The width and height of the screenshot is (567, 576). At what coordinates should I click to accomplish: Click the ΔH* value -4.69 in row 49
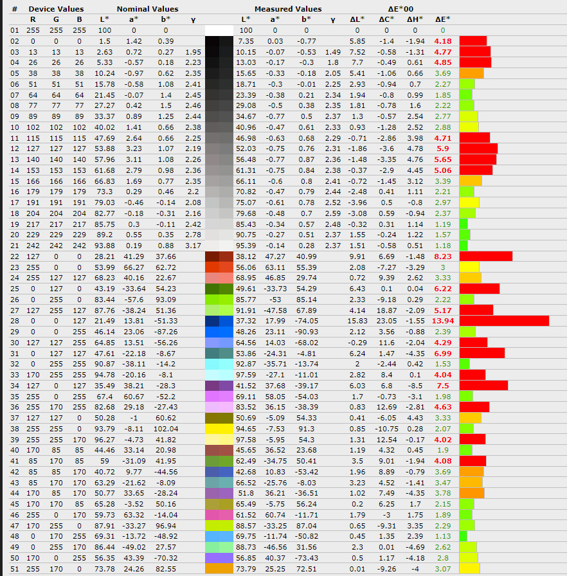pos(415,547)
